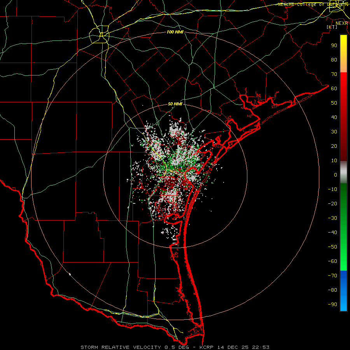
Task: Click the [KT] units label above color bar
Action: tap(332, 27)
